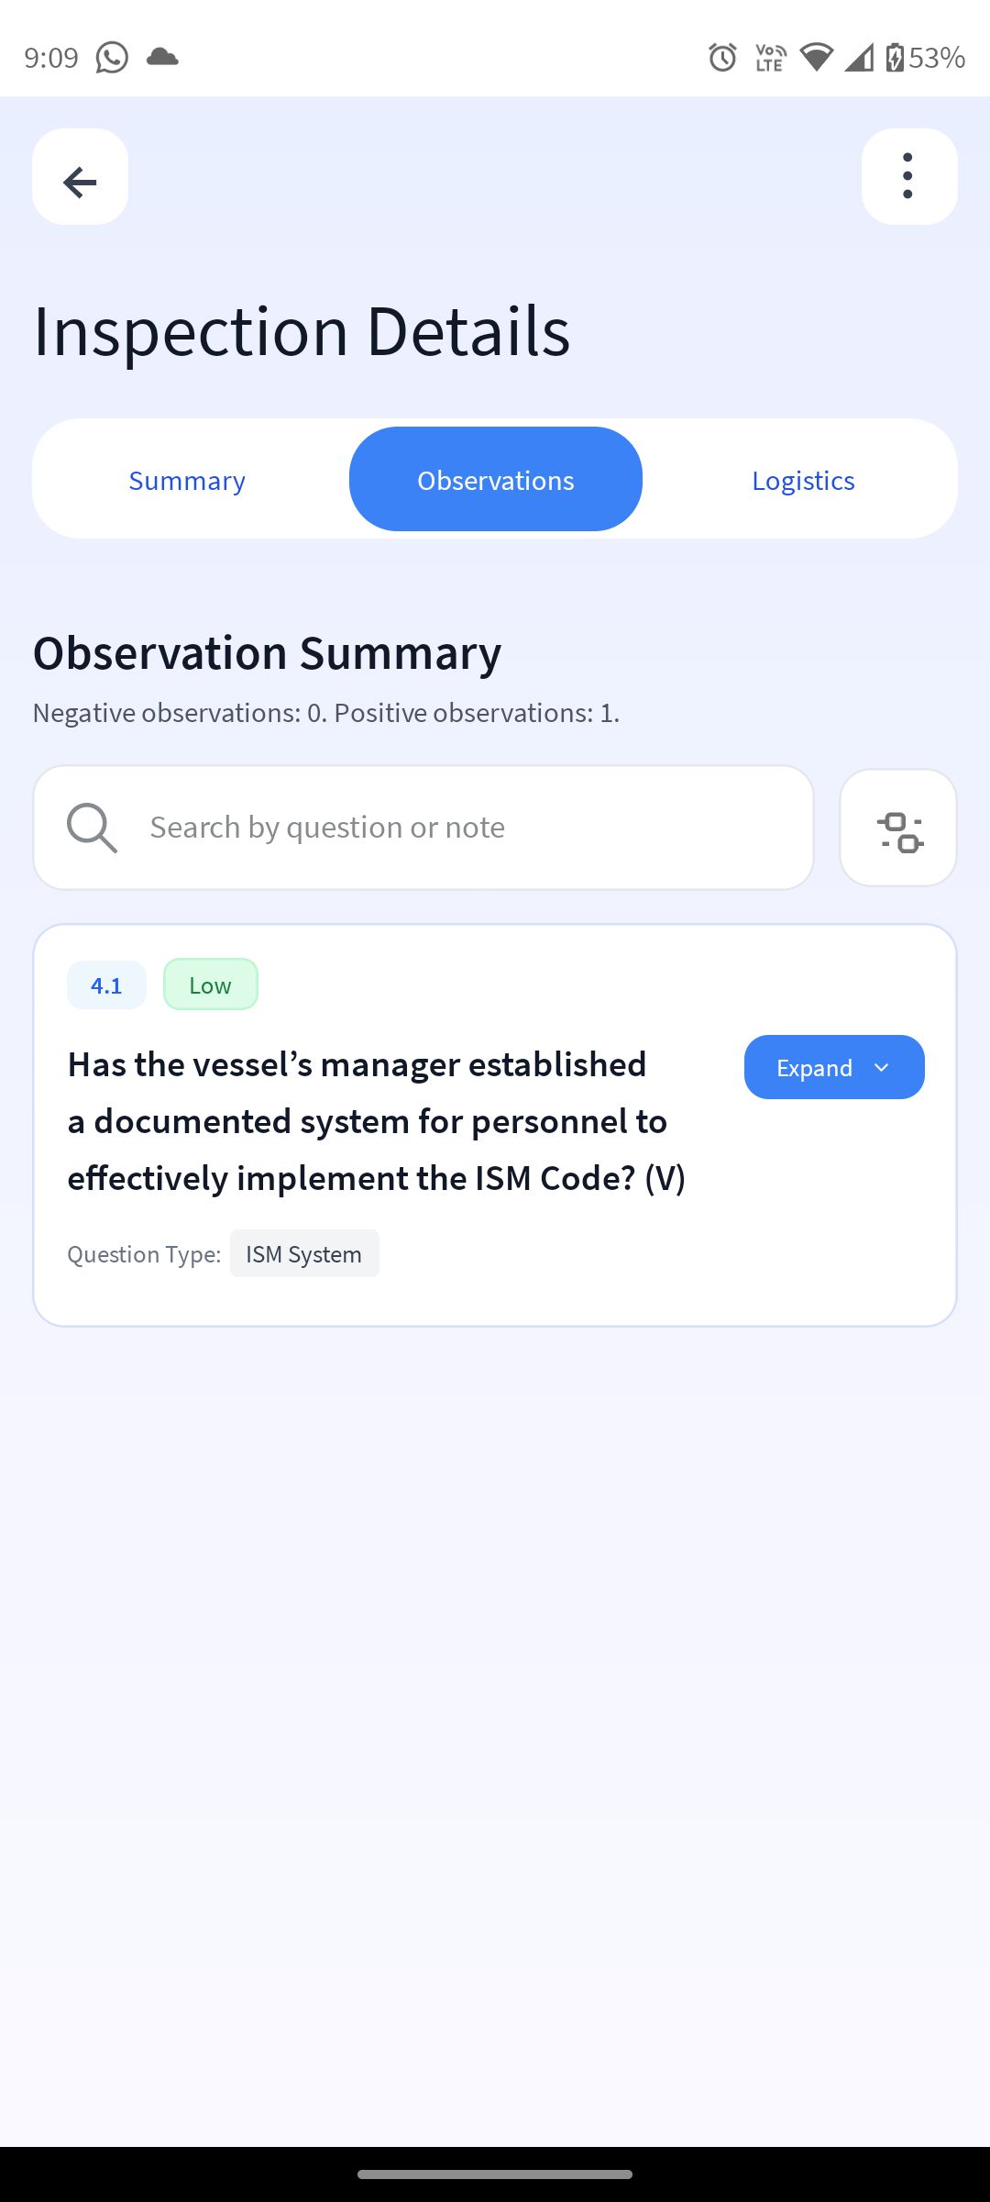Tap the alarm clock status icon

pyautogui.click(x=722, y=58)
